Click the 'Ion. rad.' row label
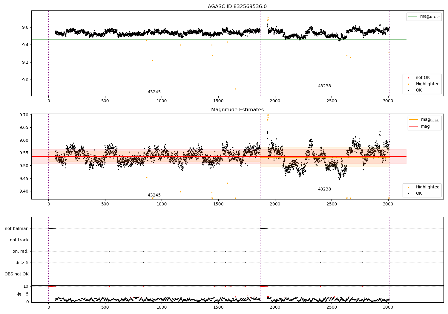448x314 pixels. pyautogui.click(x=20, y=251)
